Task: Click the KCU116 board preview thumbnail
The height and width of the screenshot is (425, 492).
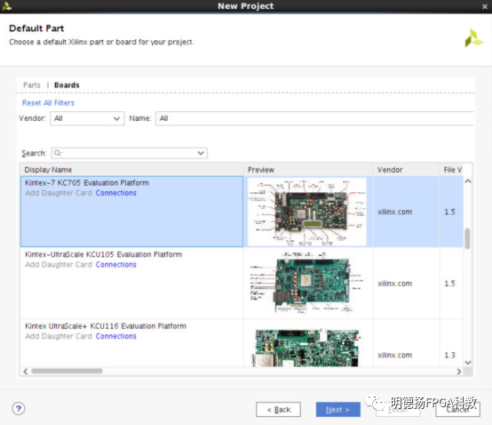Action: point(307,348)
